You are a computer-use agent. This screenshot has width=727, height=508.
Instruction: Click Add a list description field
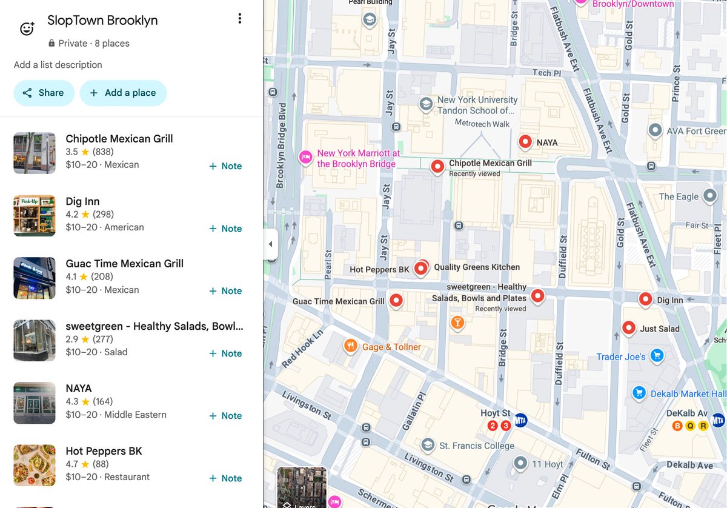pos(58,65)
